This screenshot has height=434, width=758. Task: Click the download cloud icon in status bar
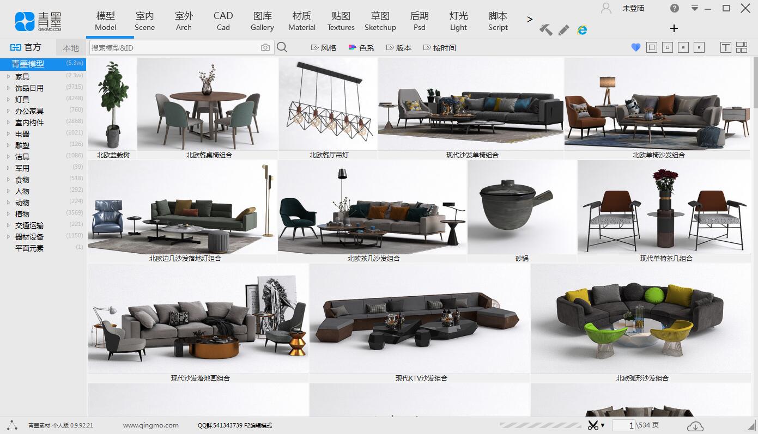pyautogui.click(x=694, y=425)
